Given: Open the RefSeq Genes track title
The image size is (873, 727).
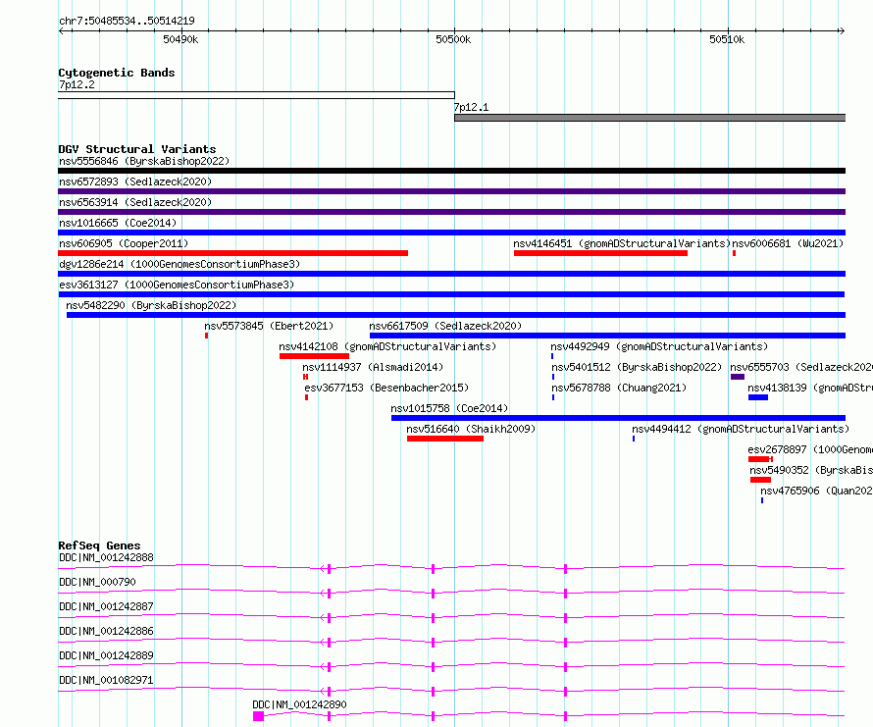Looking at the screenshot, I should (x=99, y=545).
